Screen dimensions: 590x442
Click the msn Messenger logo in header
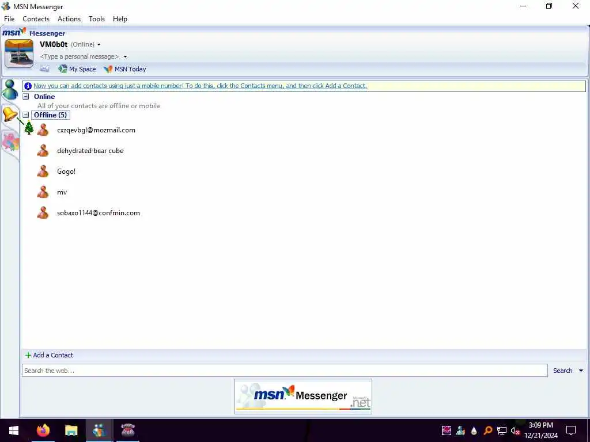point(34,33)
